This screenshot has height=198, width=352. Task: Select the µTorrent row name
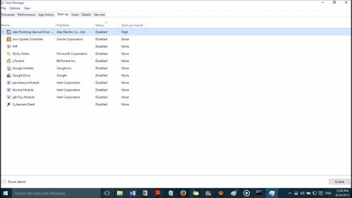pos(18,61)
